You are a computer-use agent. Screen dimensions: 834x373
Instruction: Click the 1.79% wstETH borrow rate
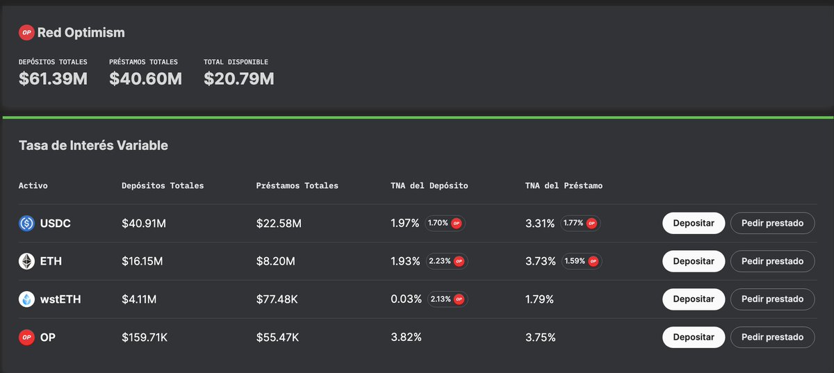click(x=539, y=299)
